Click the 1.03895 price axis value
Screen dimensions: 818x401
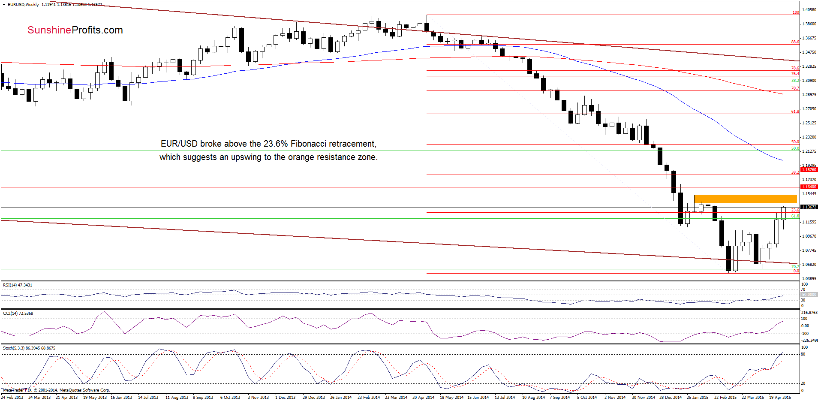pos(809,279)
